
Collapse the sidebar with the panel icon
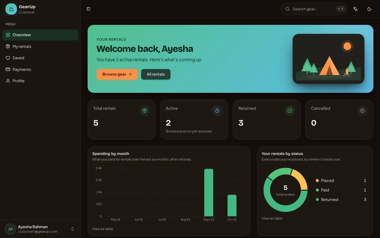(88, 9)
